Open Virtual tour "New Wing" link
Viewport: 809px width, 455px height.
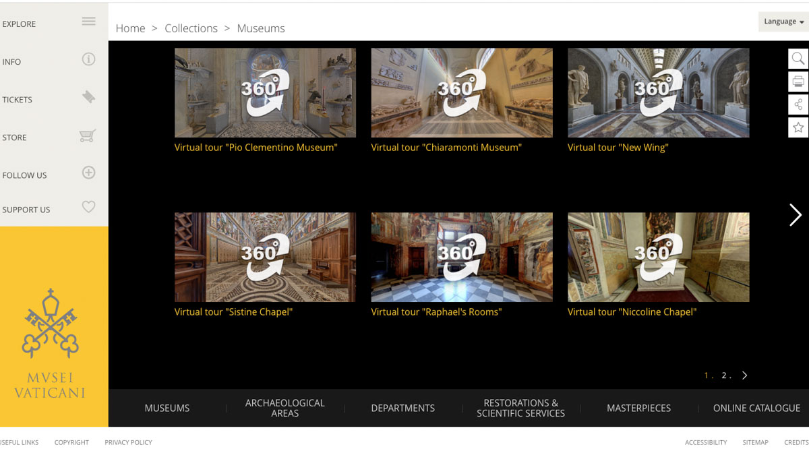pyautogui.click(x=618, y=147)
